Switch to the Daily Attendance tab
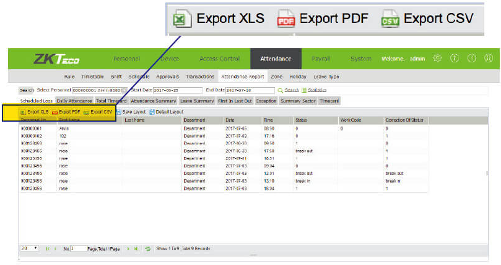Viewport: 501px width, 265px height. [74, 100]
